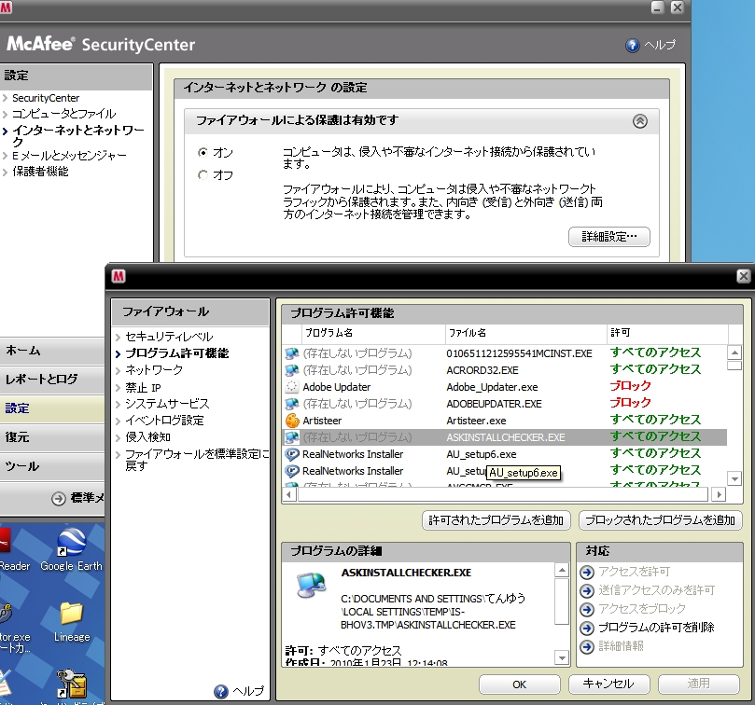Click the McAfee M icon in firewall dialog title bar
The height and width of the screenshot is (705, 755).
pyautogui.click(x=119, y=276)
